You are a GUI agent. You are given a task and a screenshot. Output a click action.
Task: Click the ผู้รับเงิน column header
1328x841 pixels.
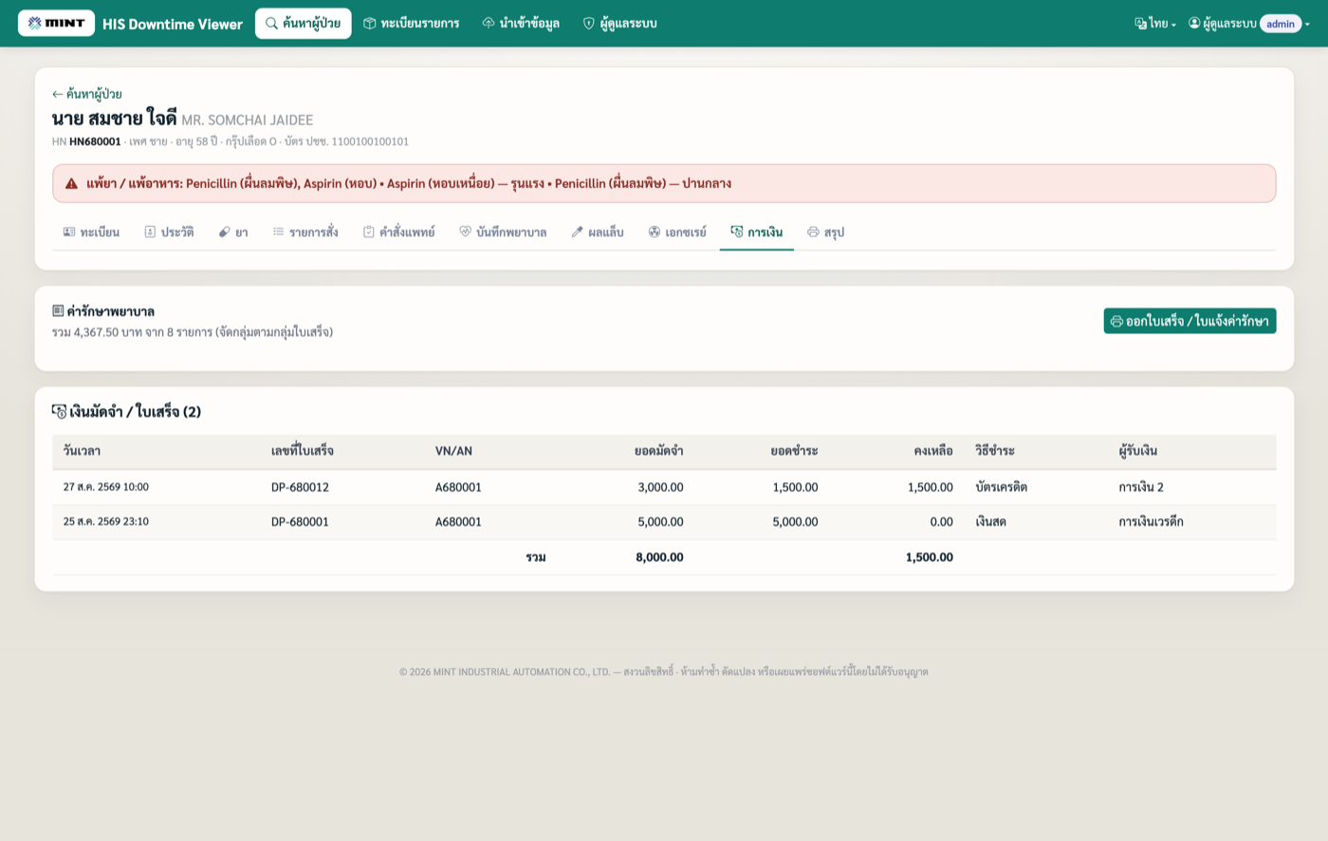pos(1137,451)
